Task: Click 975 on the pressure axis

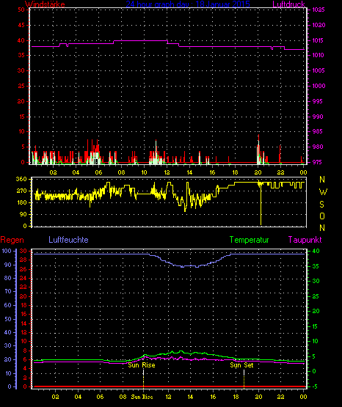Action: point(317,162)
